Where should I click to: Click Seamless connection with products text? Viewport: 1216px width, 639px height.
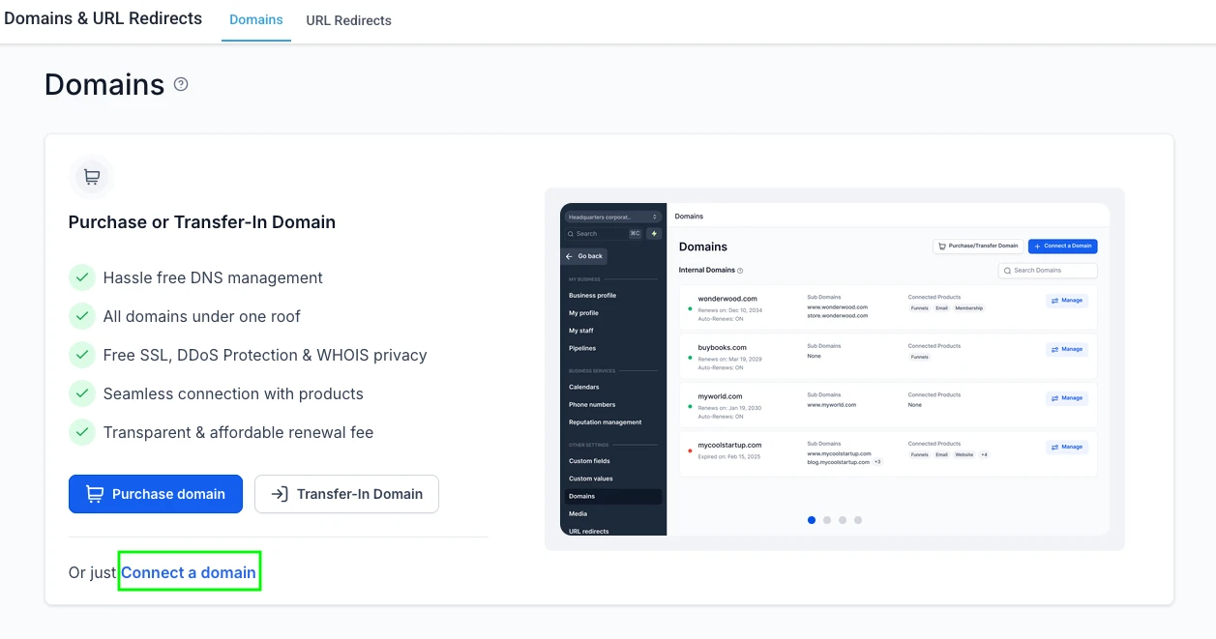click(x=233, y=393)
